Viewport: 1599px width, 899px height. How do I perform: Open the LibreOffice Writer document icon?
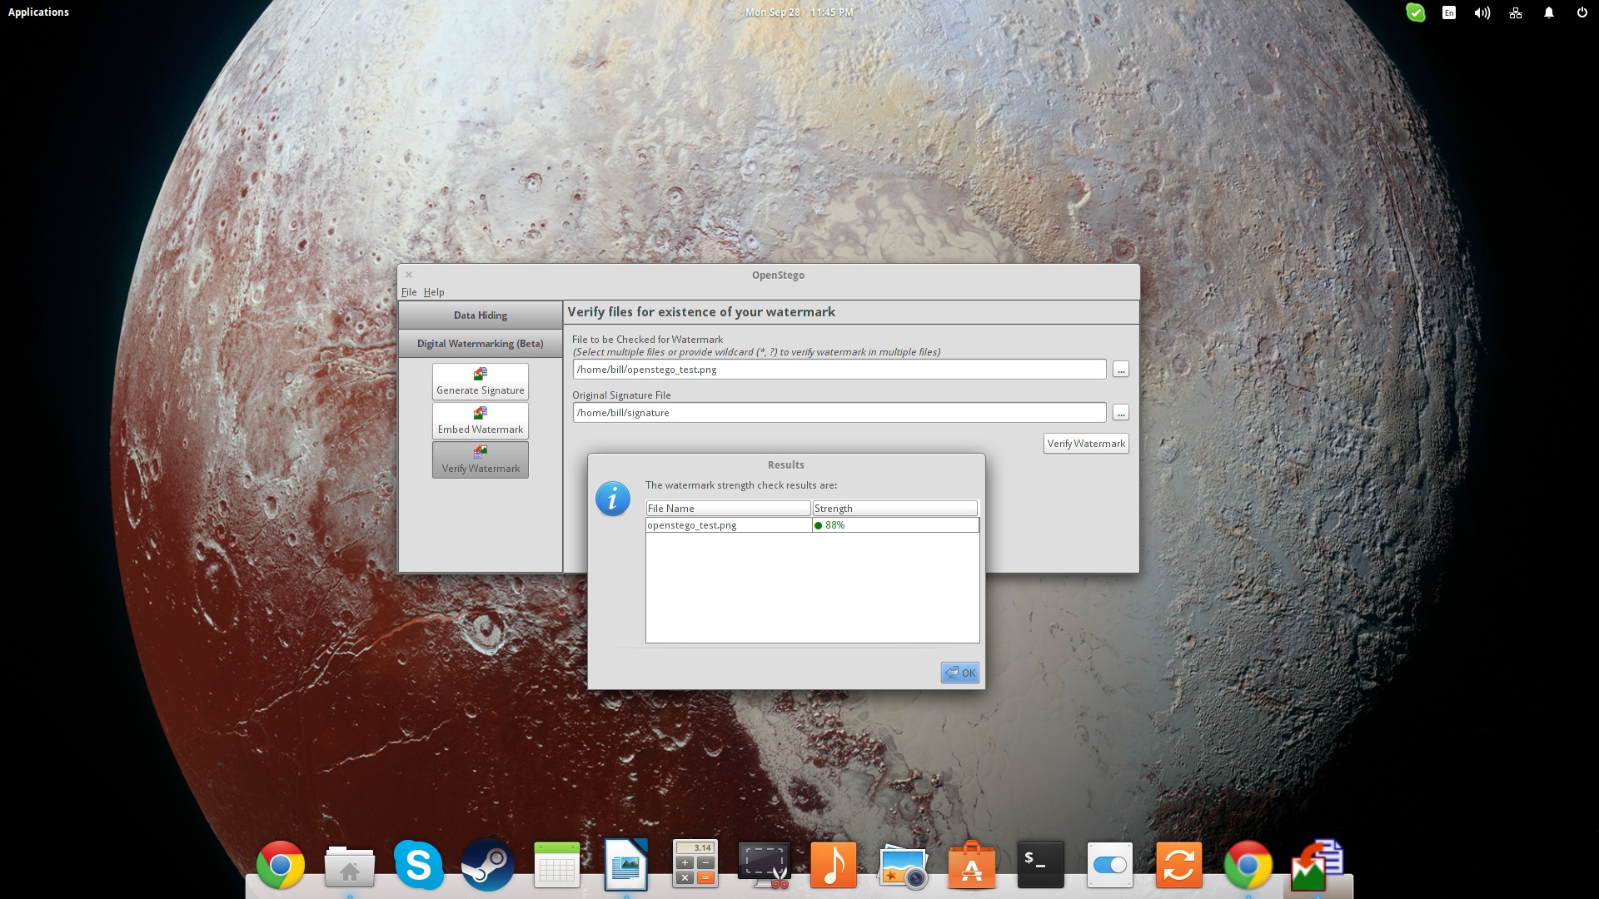[625, 865]
